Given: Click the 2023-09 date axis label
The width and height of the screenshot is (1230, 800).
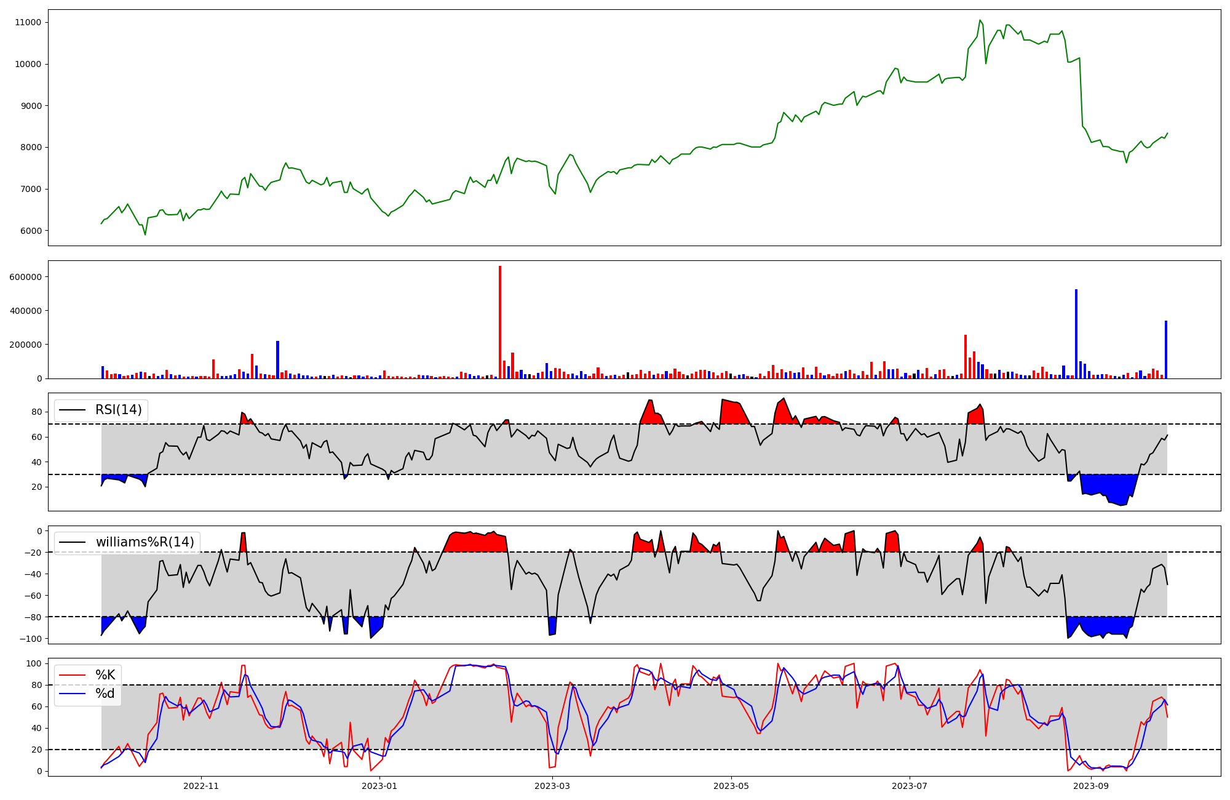Looking at the screenshot, I should pyautogui.click(x=1091, y=786).
